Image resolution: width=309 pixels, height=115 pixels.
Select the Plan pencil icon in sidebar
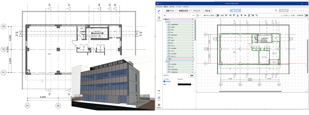tap(159, 11)
